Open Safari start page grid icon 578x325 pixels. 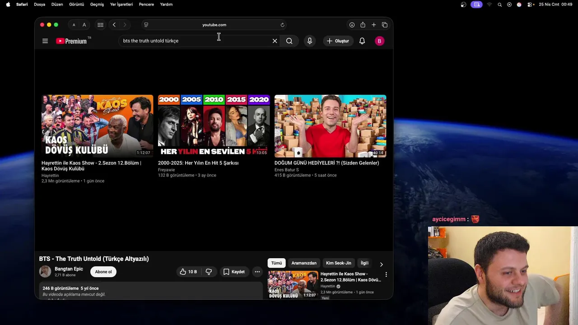pyautogui.click(x=100, y=25)
